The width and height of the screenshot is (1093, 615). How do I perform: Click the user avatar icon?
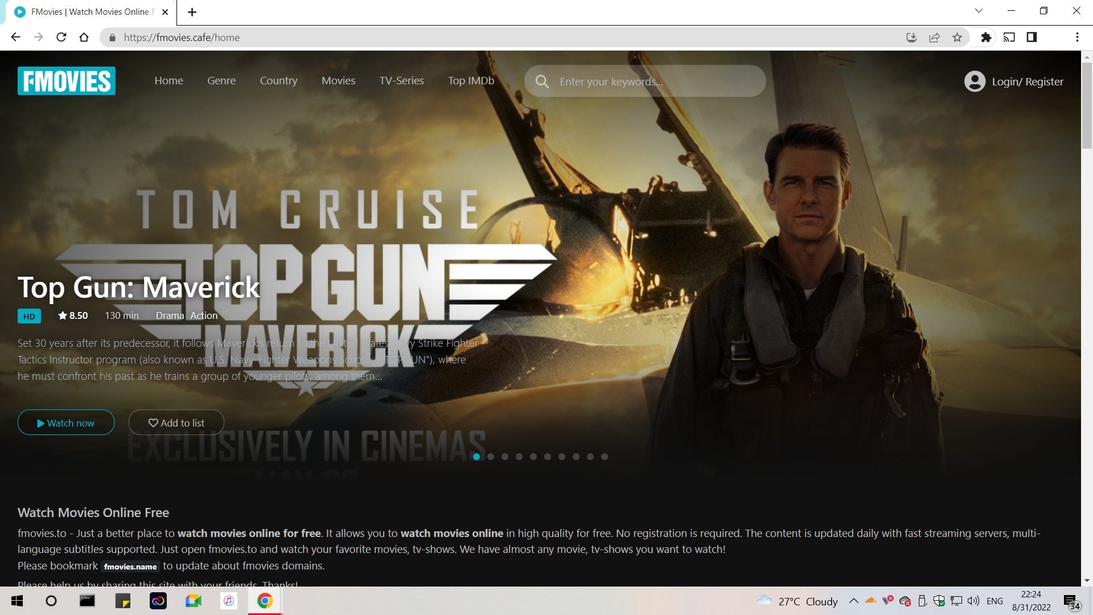click(975, 81)
